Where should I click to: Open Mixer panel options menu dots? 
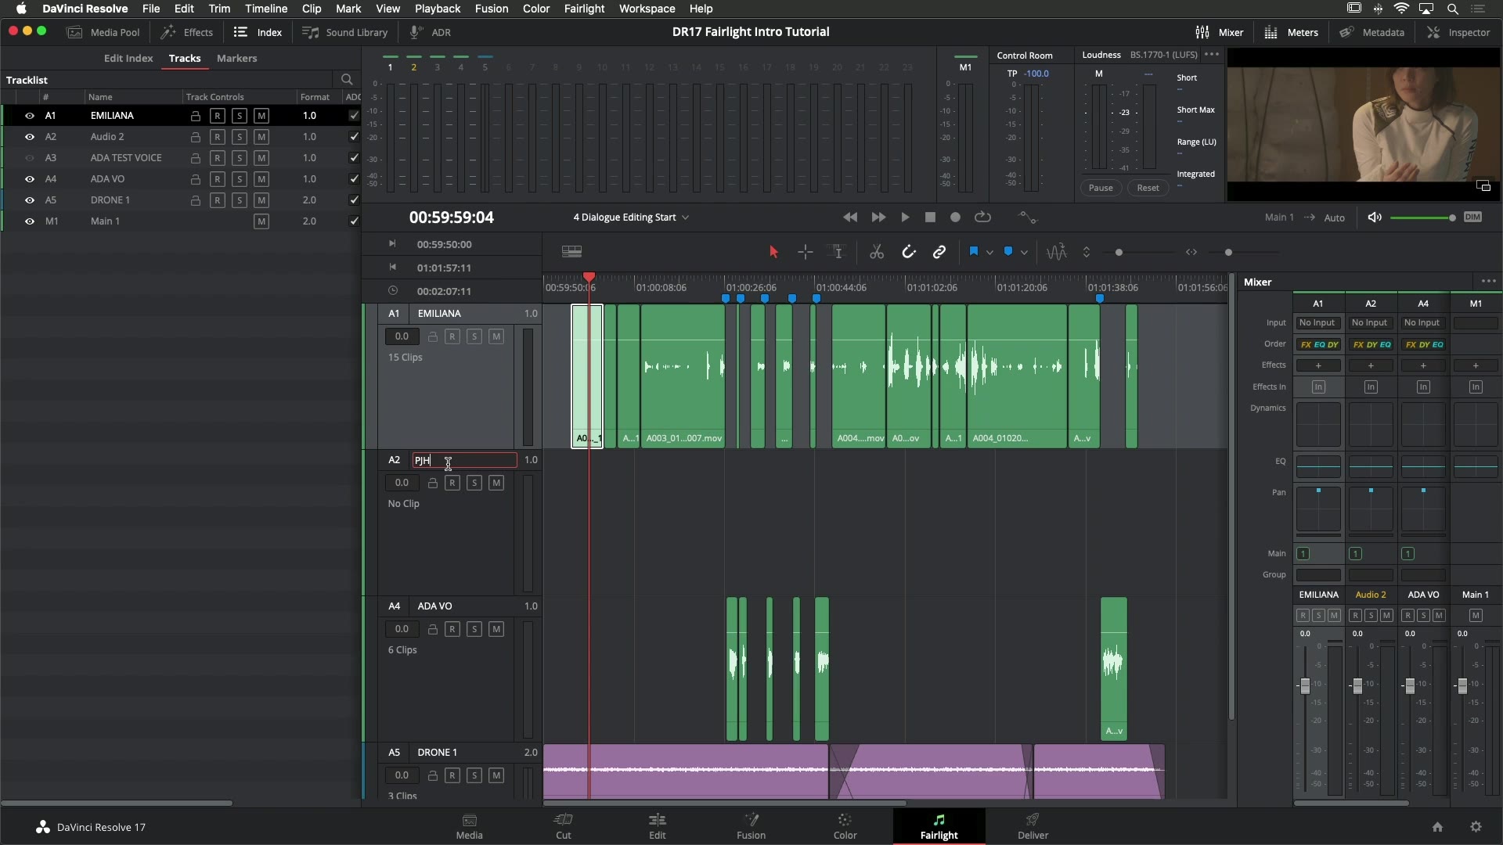point(1488,282)
